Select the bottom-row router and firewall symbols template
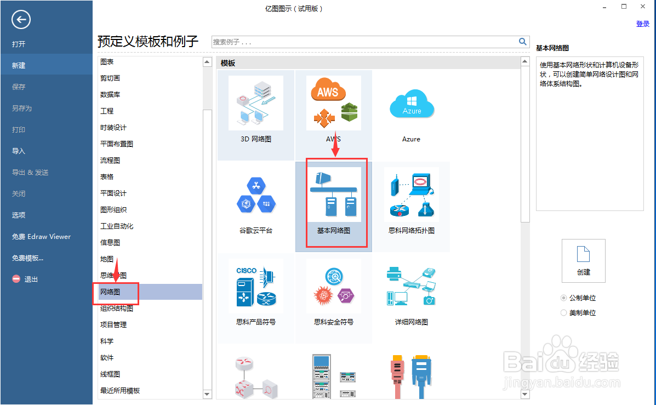Viewport: 656px width, 405px height. point(255,377)
